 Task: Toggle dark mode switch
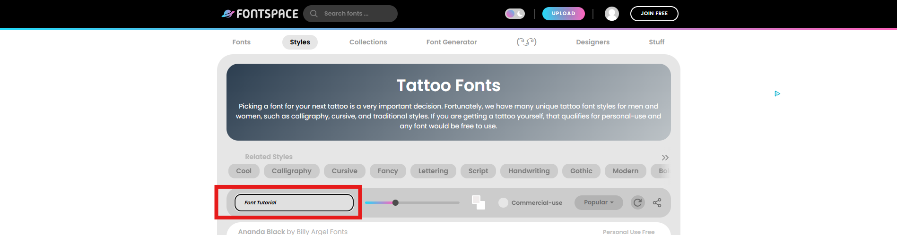pyautogui.click(x=515, y=14)
